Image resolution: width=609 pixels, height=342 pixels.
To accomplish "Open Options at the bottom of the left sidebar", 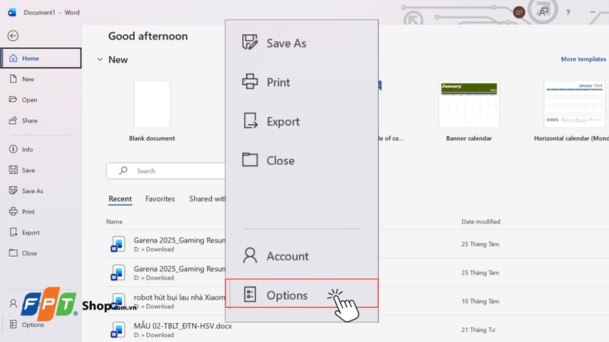I will [27, 325].
